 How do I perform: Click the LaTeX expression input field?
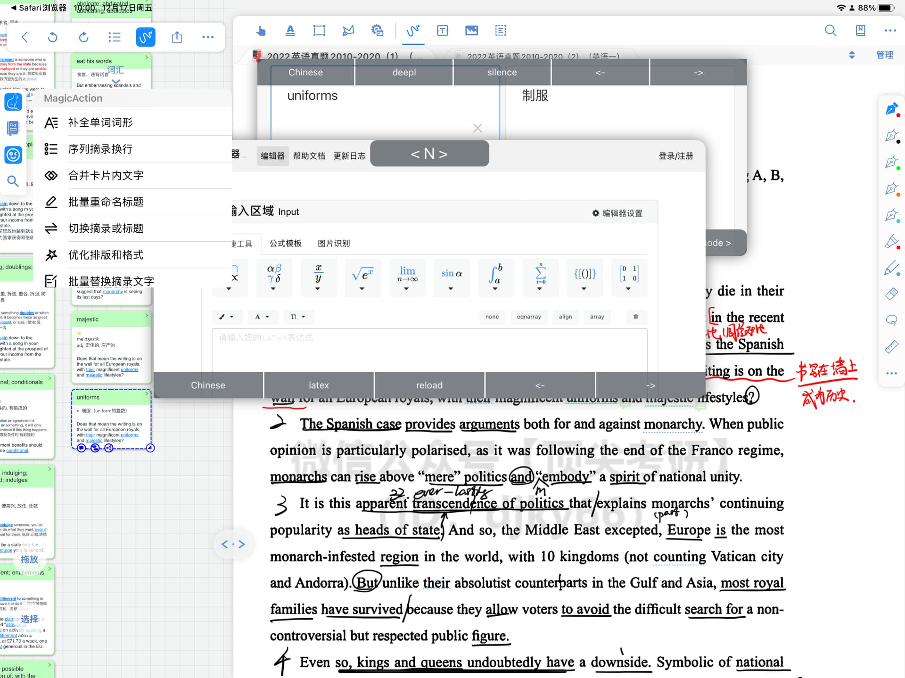pyautogui.click(x=429, y=350)
